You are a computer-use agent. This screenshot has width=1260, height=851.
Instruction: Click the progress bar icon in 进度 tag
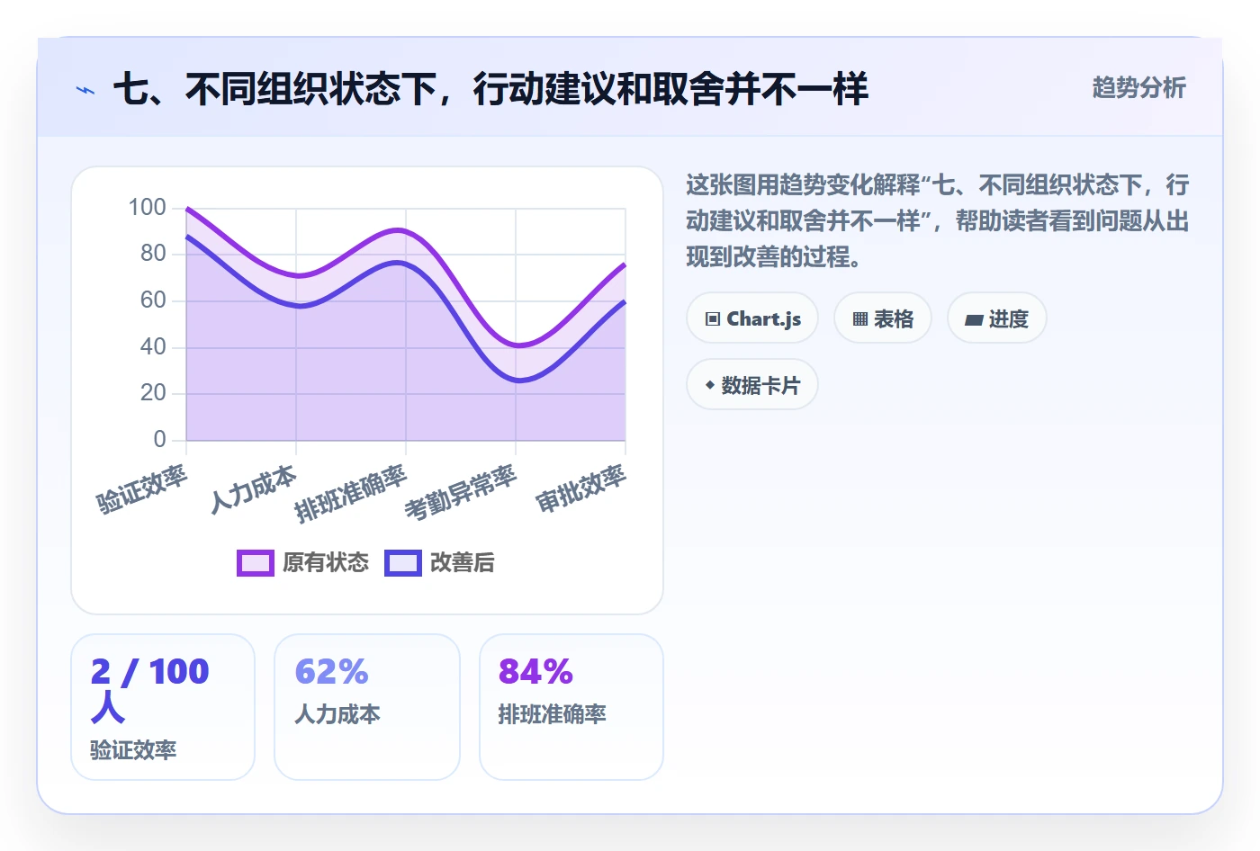(974, 319)
